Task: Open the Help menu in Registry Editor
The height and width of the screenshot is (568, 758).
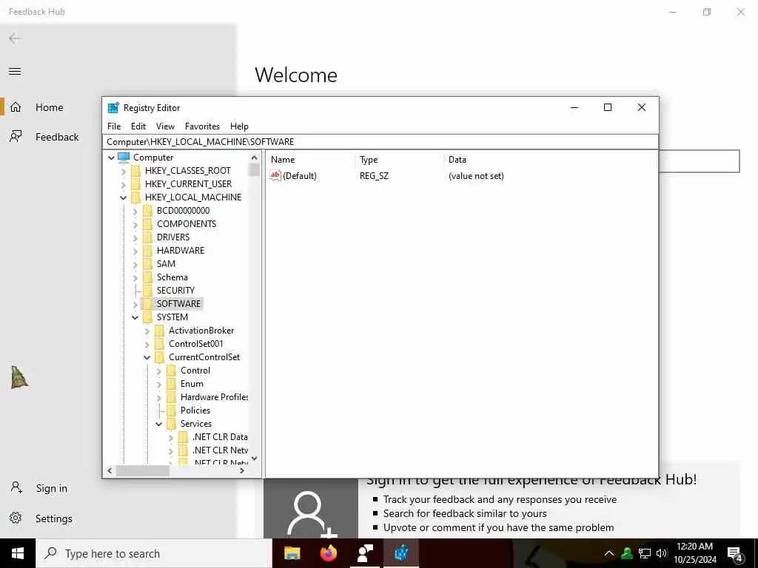Action: tap(239, 126)
